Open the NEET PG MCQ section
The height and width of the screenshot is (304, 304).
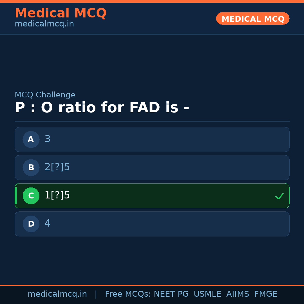pos(171,294)
